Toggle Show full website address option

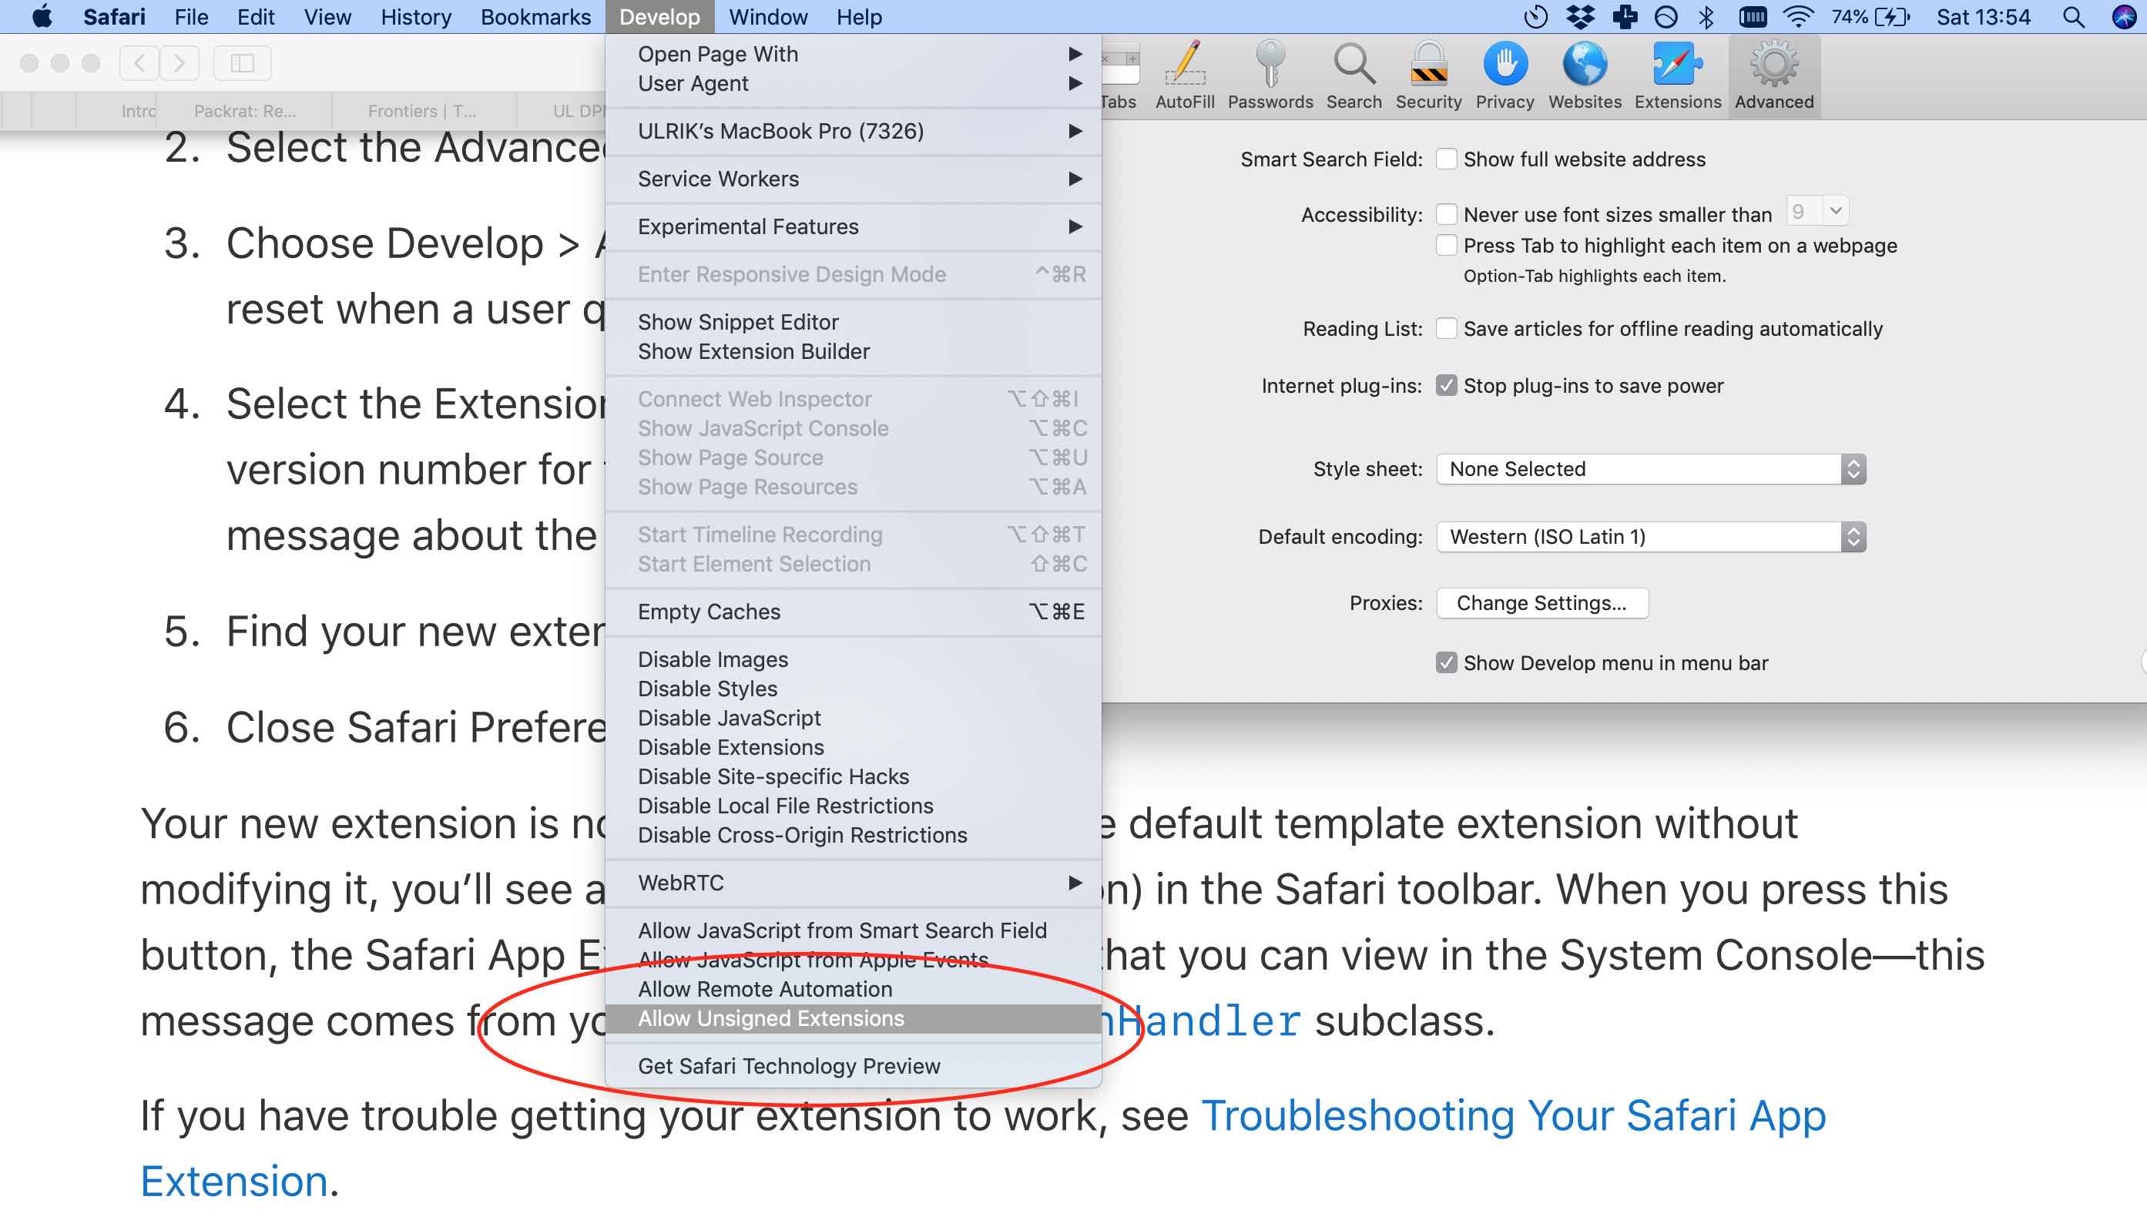(1447, 158)
